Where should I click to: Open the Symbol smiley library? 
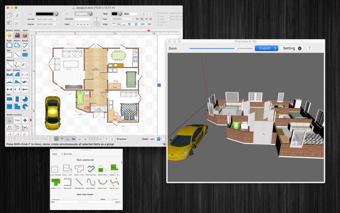(x=9, y=35)
